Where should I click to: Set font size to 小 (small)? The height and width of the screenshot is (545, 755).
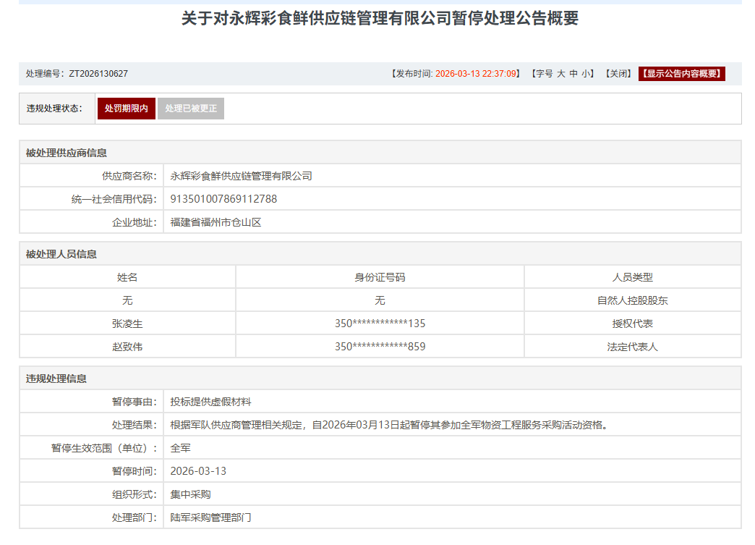click(x=586, y=74)
